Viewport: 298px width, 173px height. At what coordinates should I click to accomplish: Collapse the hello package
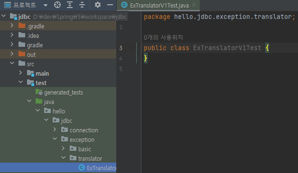tap(38, 110)
